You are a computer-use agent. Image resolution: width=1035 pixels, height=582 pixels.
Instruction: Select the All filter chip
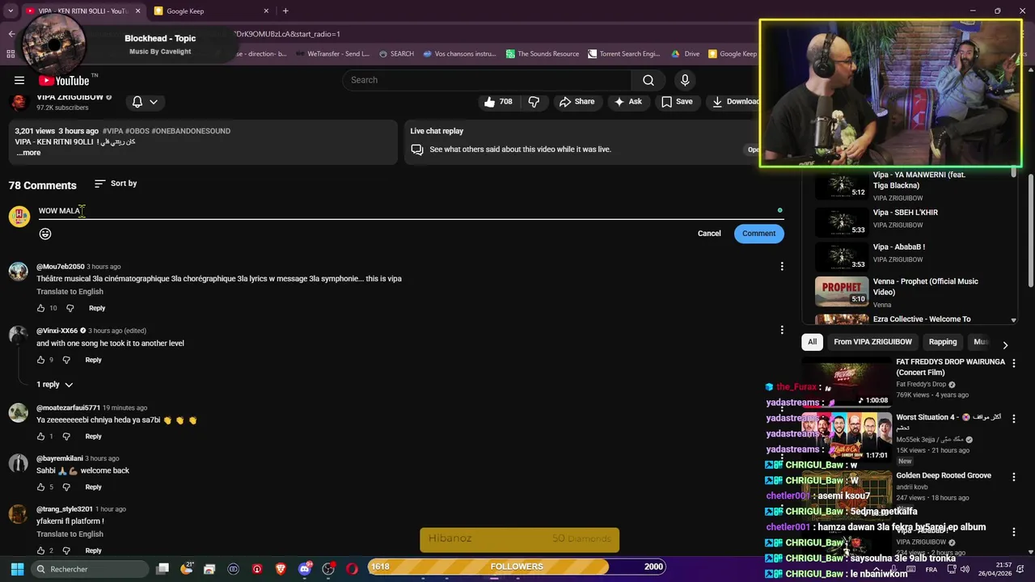[813, 342]
